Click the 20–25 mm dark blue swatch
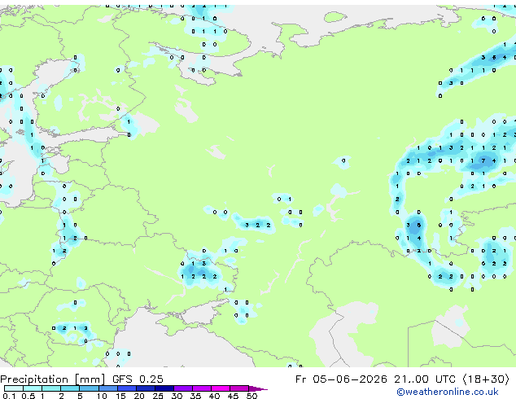This screenshot has width=516, height=399. [145, 388]
